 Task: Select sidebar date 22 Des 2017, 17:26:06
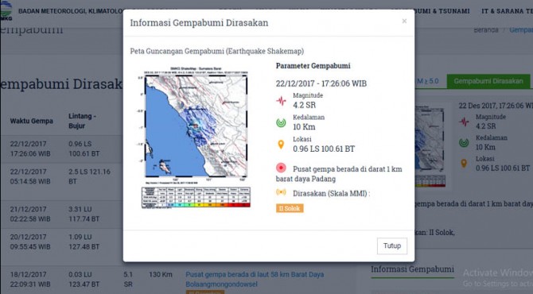[x=496, y=106]
